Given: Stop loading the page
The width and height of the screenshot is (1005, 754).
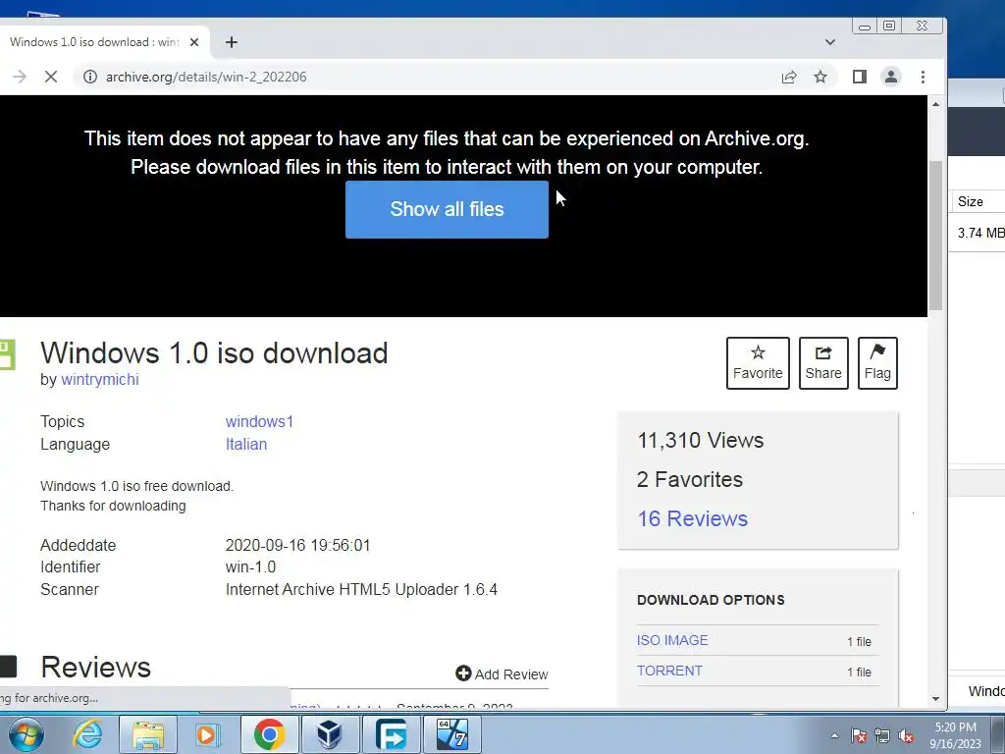Looking at the screenshot, I should click(x=51, y=77).
